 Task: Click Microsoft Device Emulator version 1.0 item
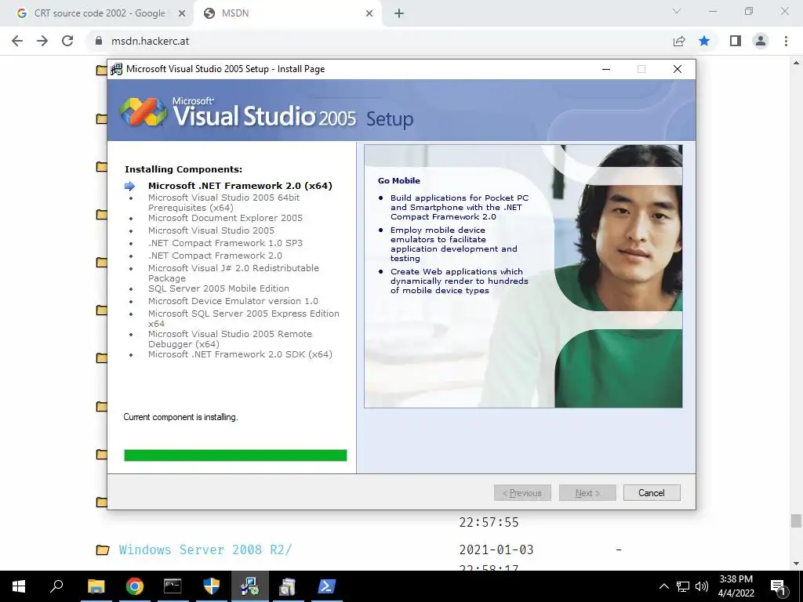point(233,301)
